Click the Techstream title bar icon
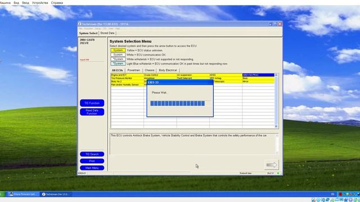The width and height of the screenshot is (360, 202). pos(80,24)
